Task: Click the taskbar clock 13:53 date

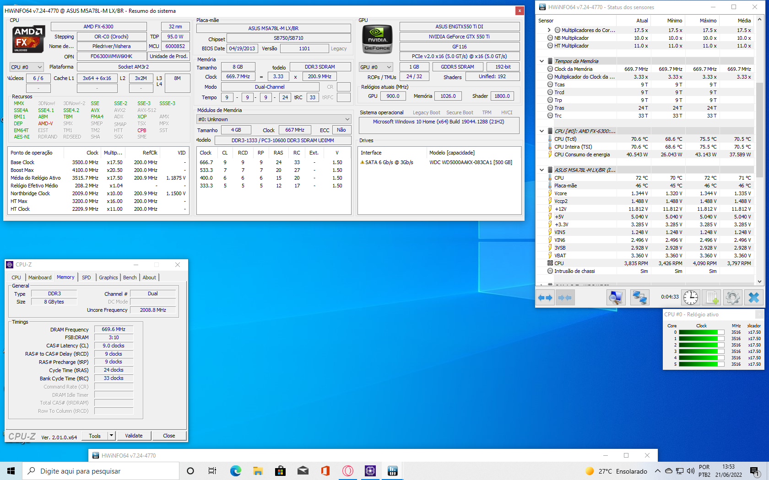Action: coord(728,471)
